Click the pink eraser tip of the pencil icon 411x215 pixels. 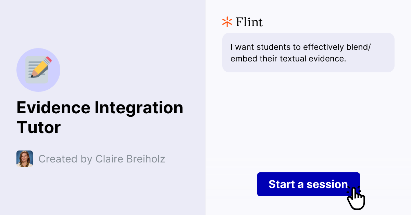pos(49,59)
